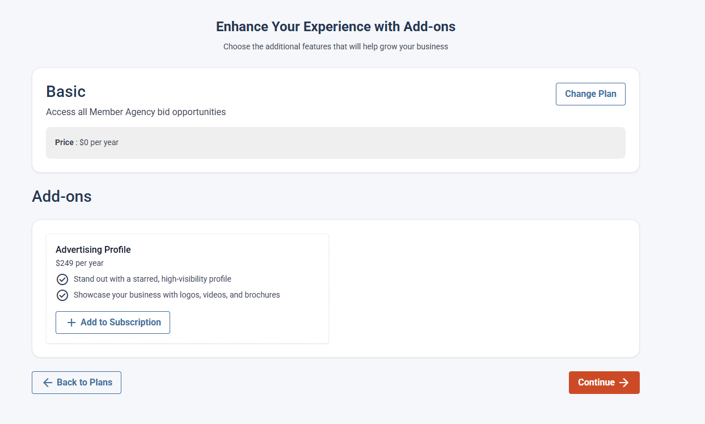
Task: Click the bold Price label in gray box
Action: click(x=64, y=143)
